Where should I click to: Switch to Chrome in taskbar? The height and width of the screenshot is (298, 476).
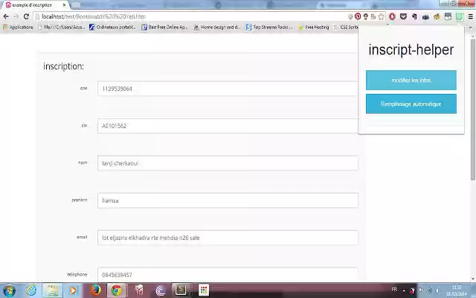116,291
